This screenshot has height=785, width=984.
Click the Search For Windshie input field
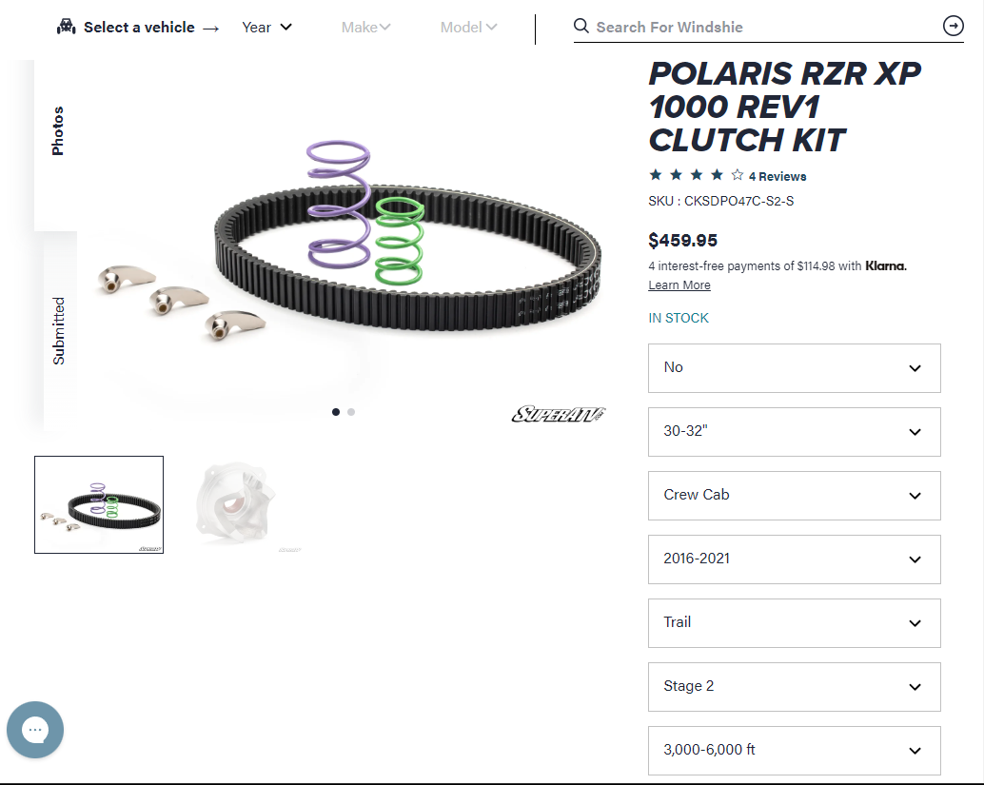(766, 27)
